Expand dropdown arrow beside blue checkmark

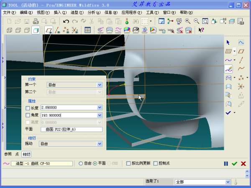coord(235,113)
